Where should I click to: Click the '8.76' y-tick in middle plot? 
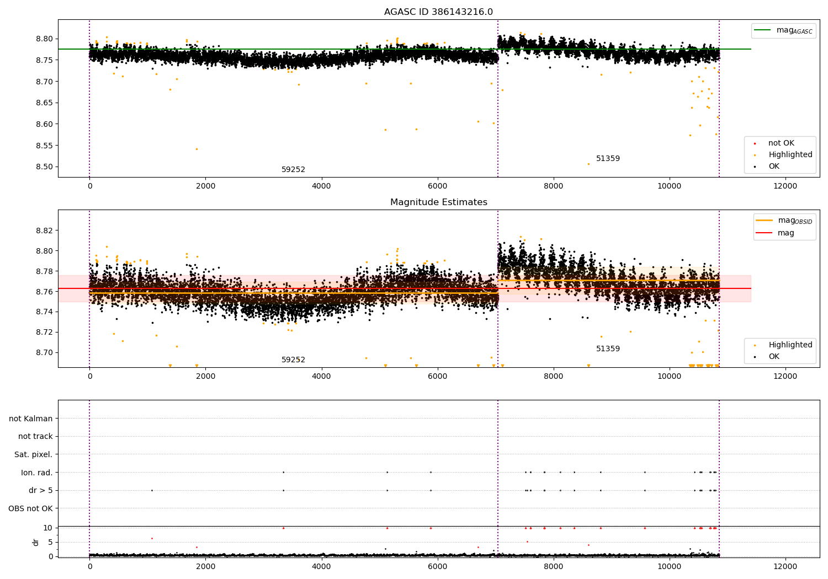(x=45, y=292)
